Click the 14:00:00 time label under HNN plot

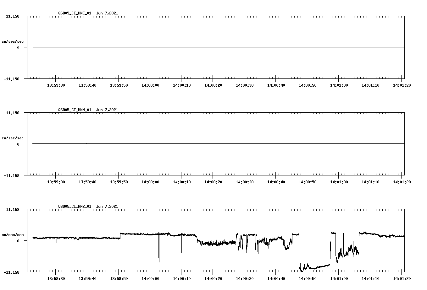point(150,182)
